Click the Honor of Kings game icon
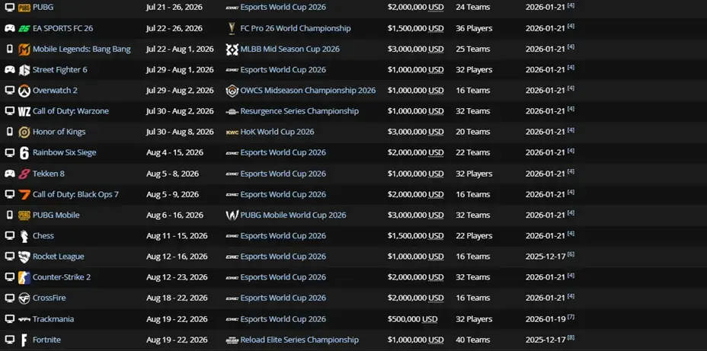707x351 pixels. (x=24, y=132)
